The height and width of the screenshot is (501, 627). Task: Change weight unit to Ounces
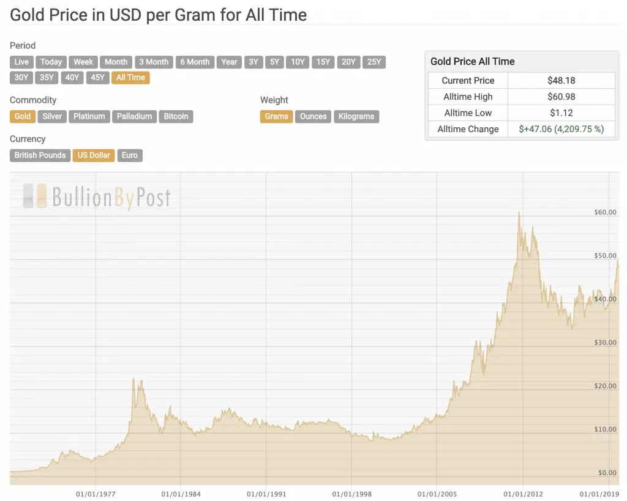313,116
